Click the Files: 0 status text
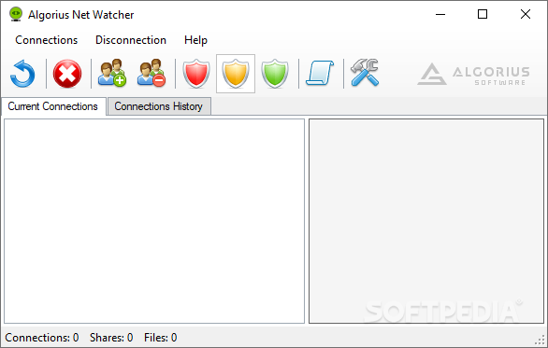 click(161, 338)
